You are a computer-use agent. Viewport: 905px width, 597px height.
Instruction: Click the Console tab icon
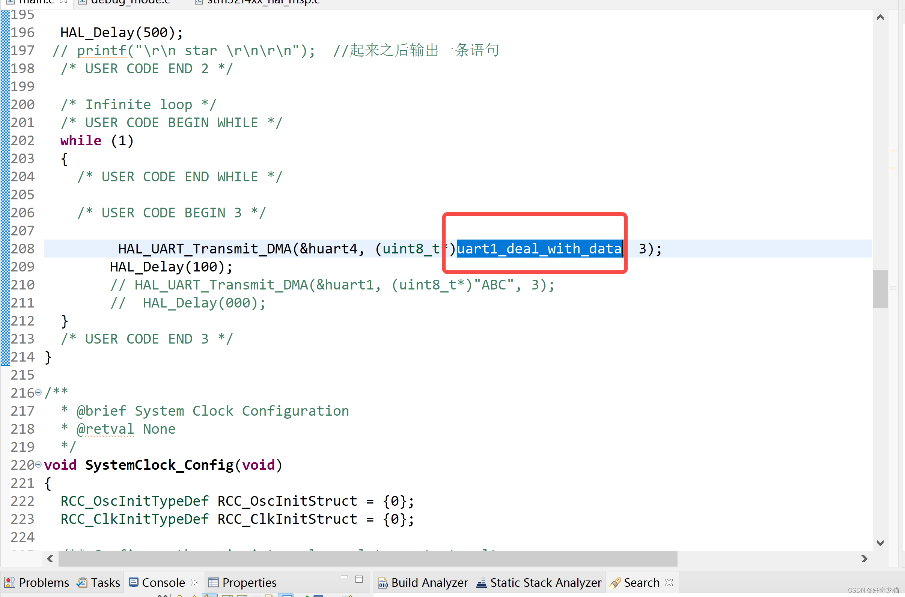[134, 582]
